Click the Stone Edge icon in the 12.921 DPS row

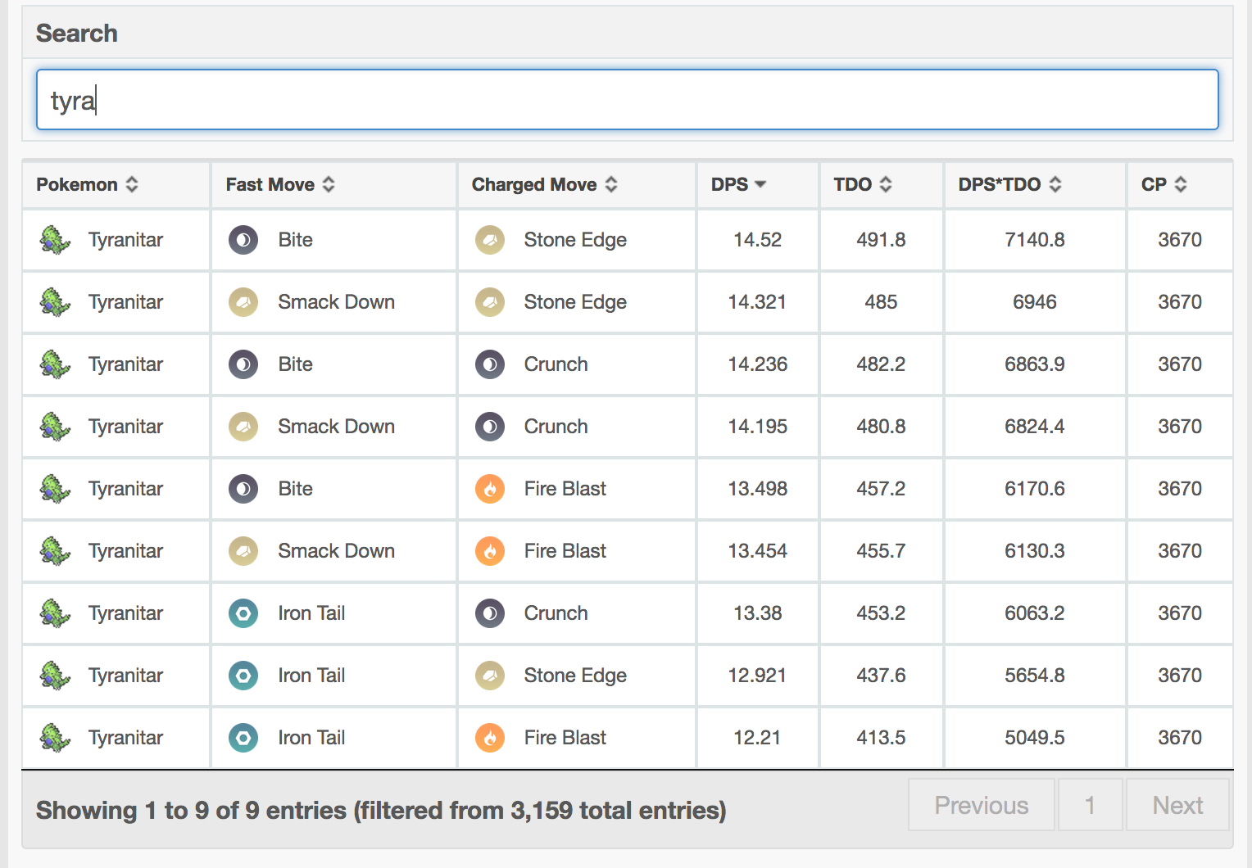pos(490,676)
